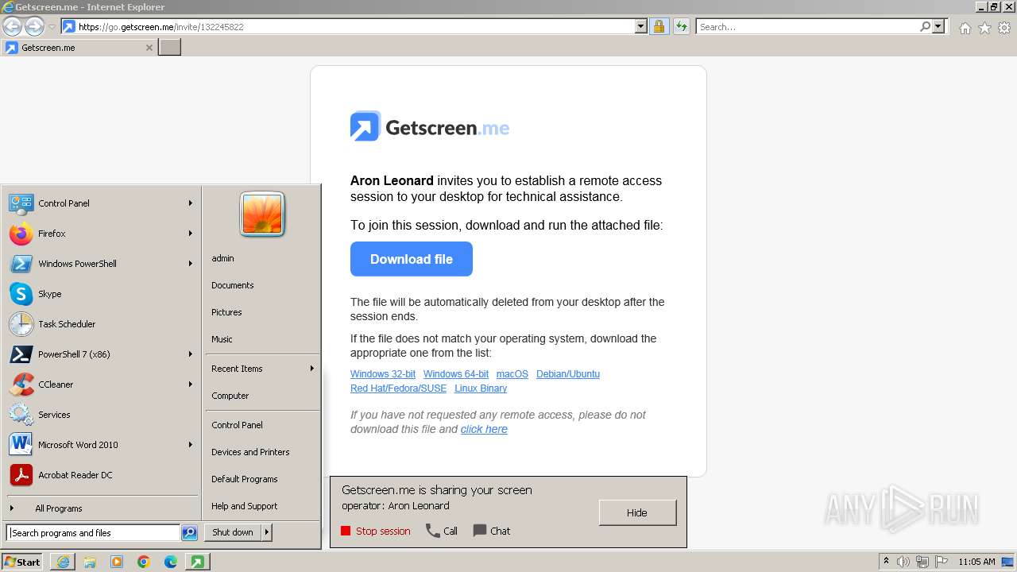Viewport: 1017px width, 572px height.
Task: Expand CCleaner submenu arrow
Action: point(191,385)
